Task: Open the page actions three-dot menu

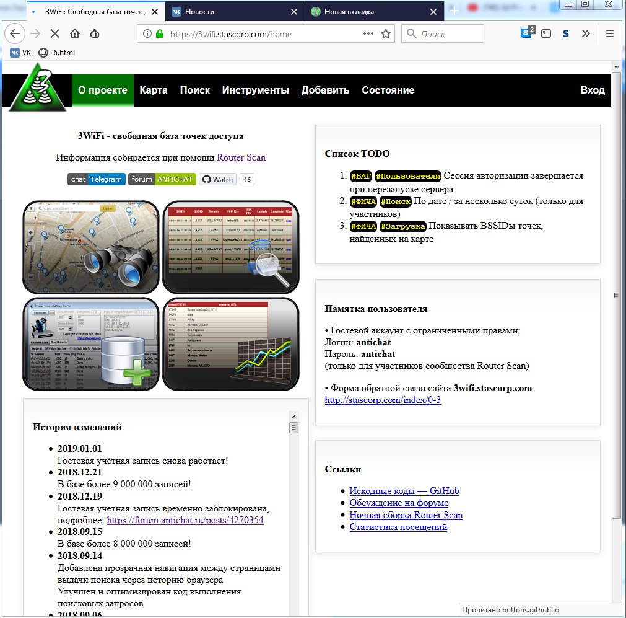Action: pos(368,33)
